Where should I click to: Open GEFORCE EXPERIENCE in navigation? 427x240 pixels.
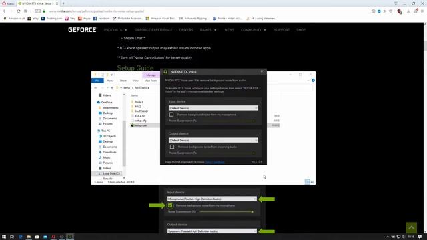coord(153,30)
